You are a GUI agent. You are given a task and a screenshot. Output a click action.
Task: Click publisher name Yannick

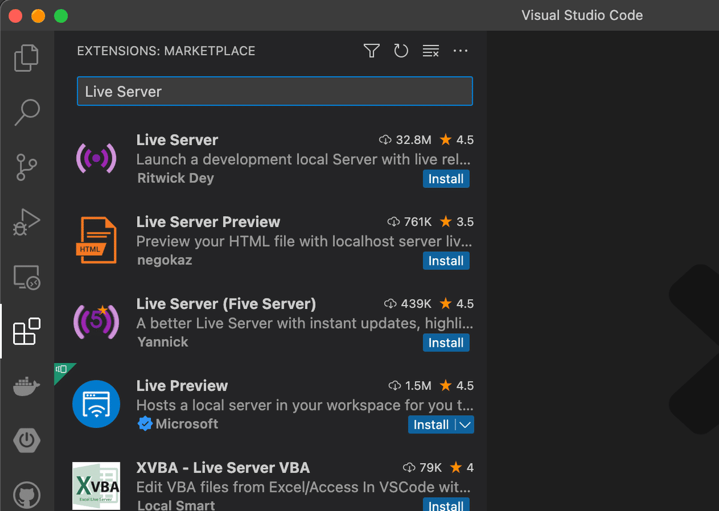pyautogui.click(x=162, y=341)
